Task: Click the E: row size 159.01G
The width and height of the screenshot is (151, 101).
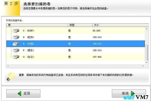Action: pos(97,44)
